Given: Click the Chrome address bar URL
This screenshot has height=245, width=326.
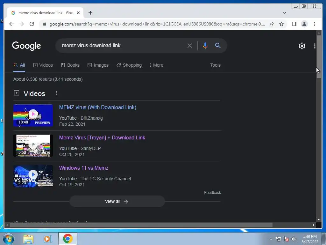Looking at the screenshot, I should [x=157, y=24].
